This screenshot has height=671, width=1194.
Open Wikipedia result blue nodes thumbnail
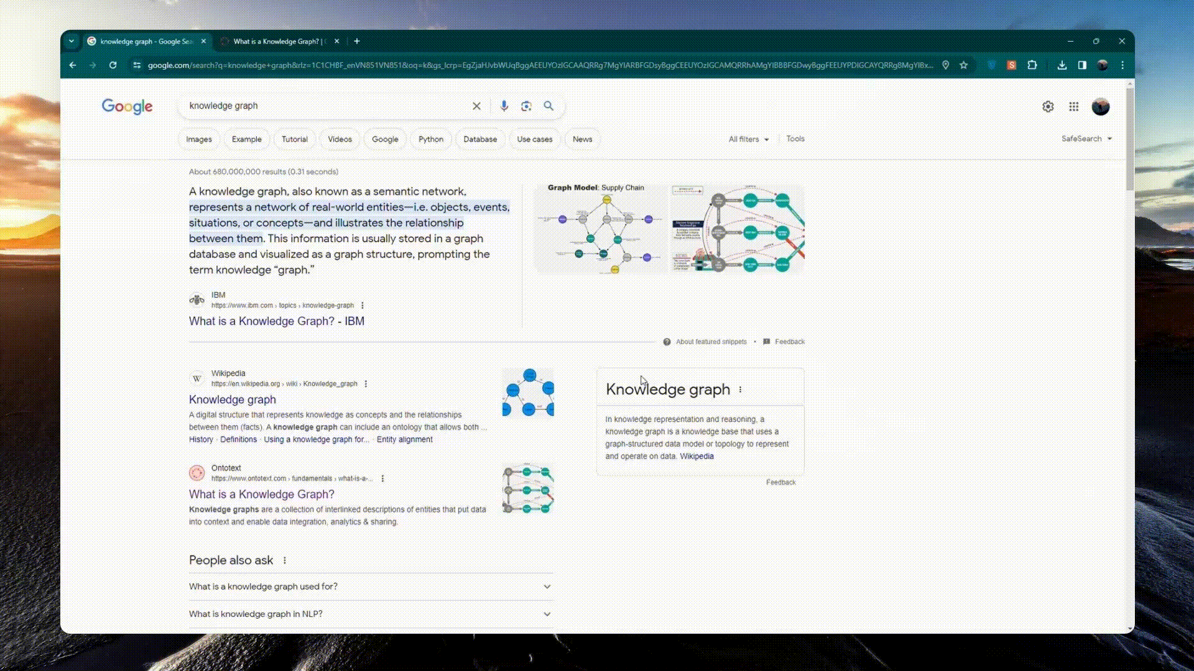click(x=528, y=392)
